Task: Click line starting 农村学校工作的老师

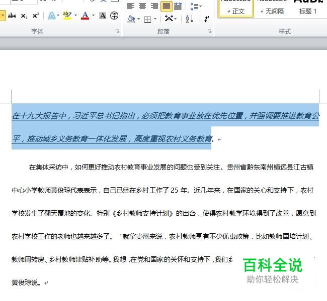Action: click(x=162, y=236)
